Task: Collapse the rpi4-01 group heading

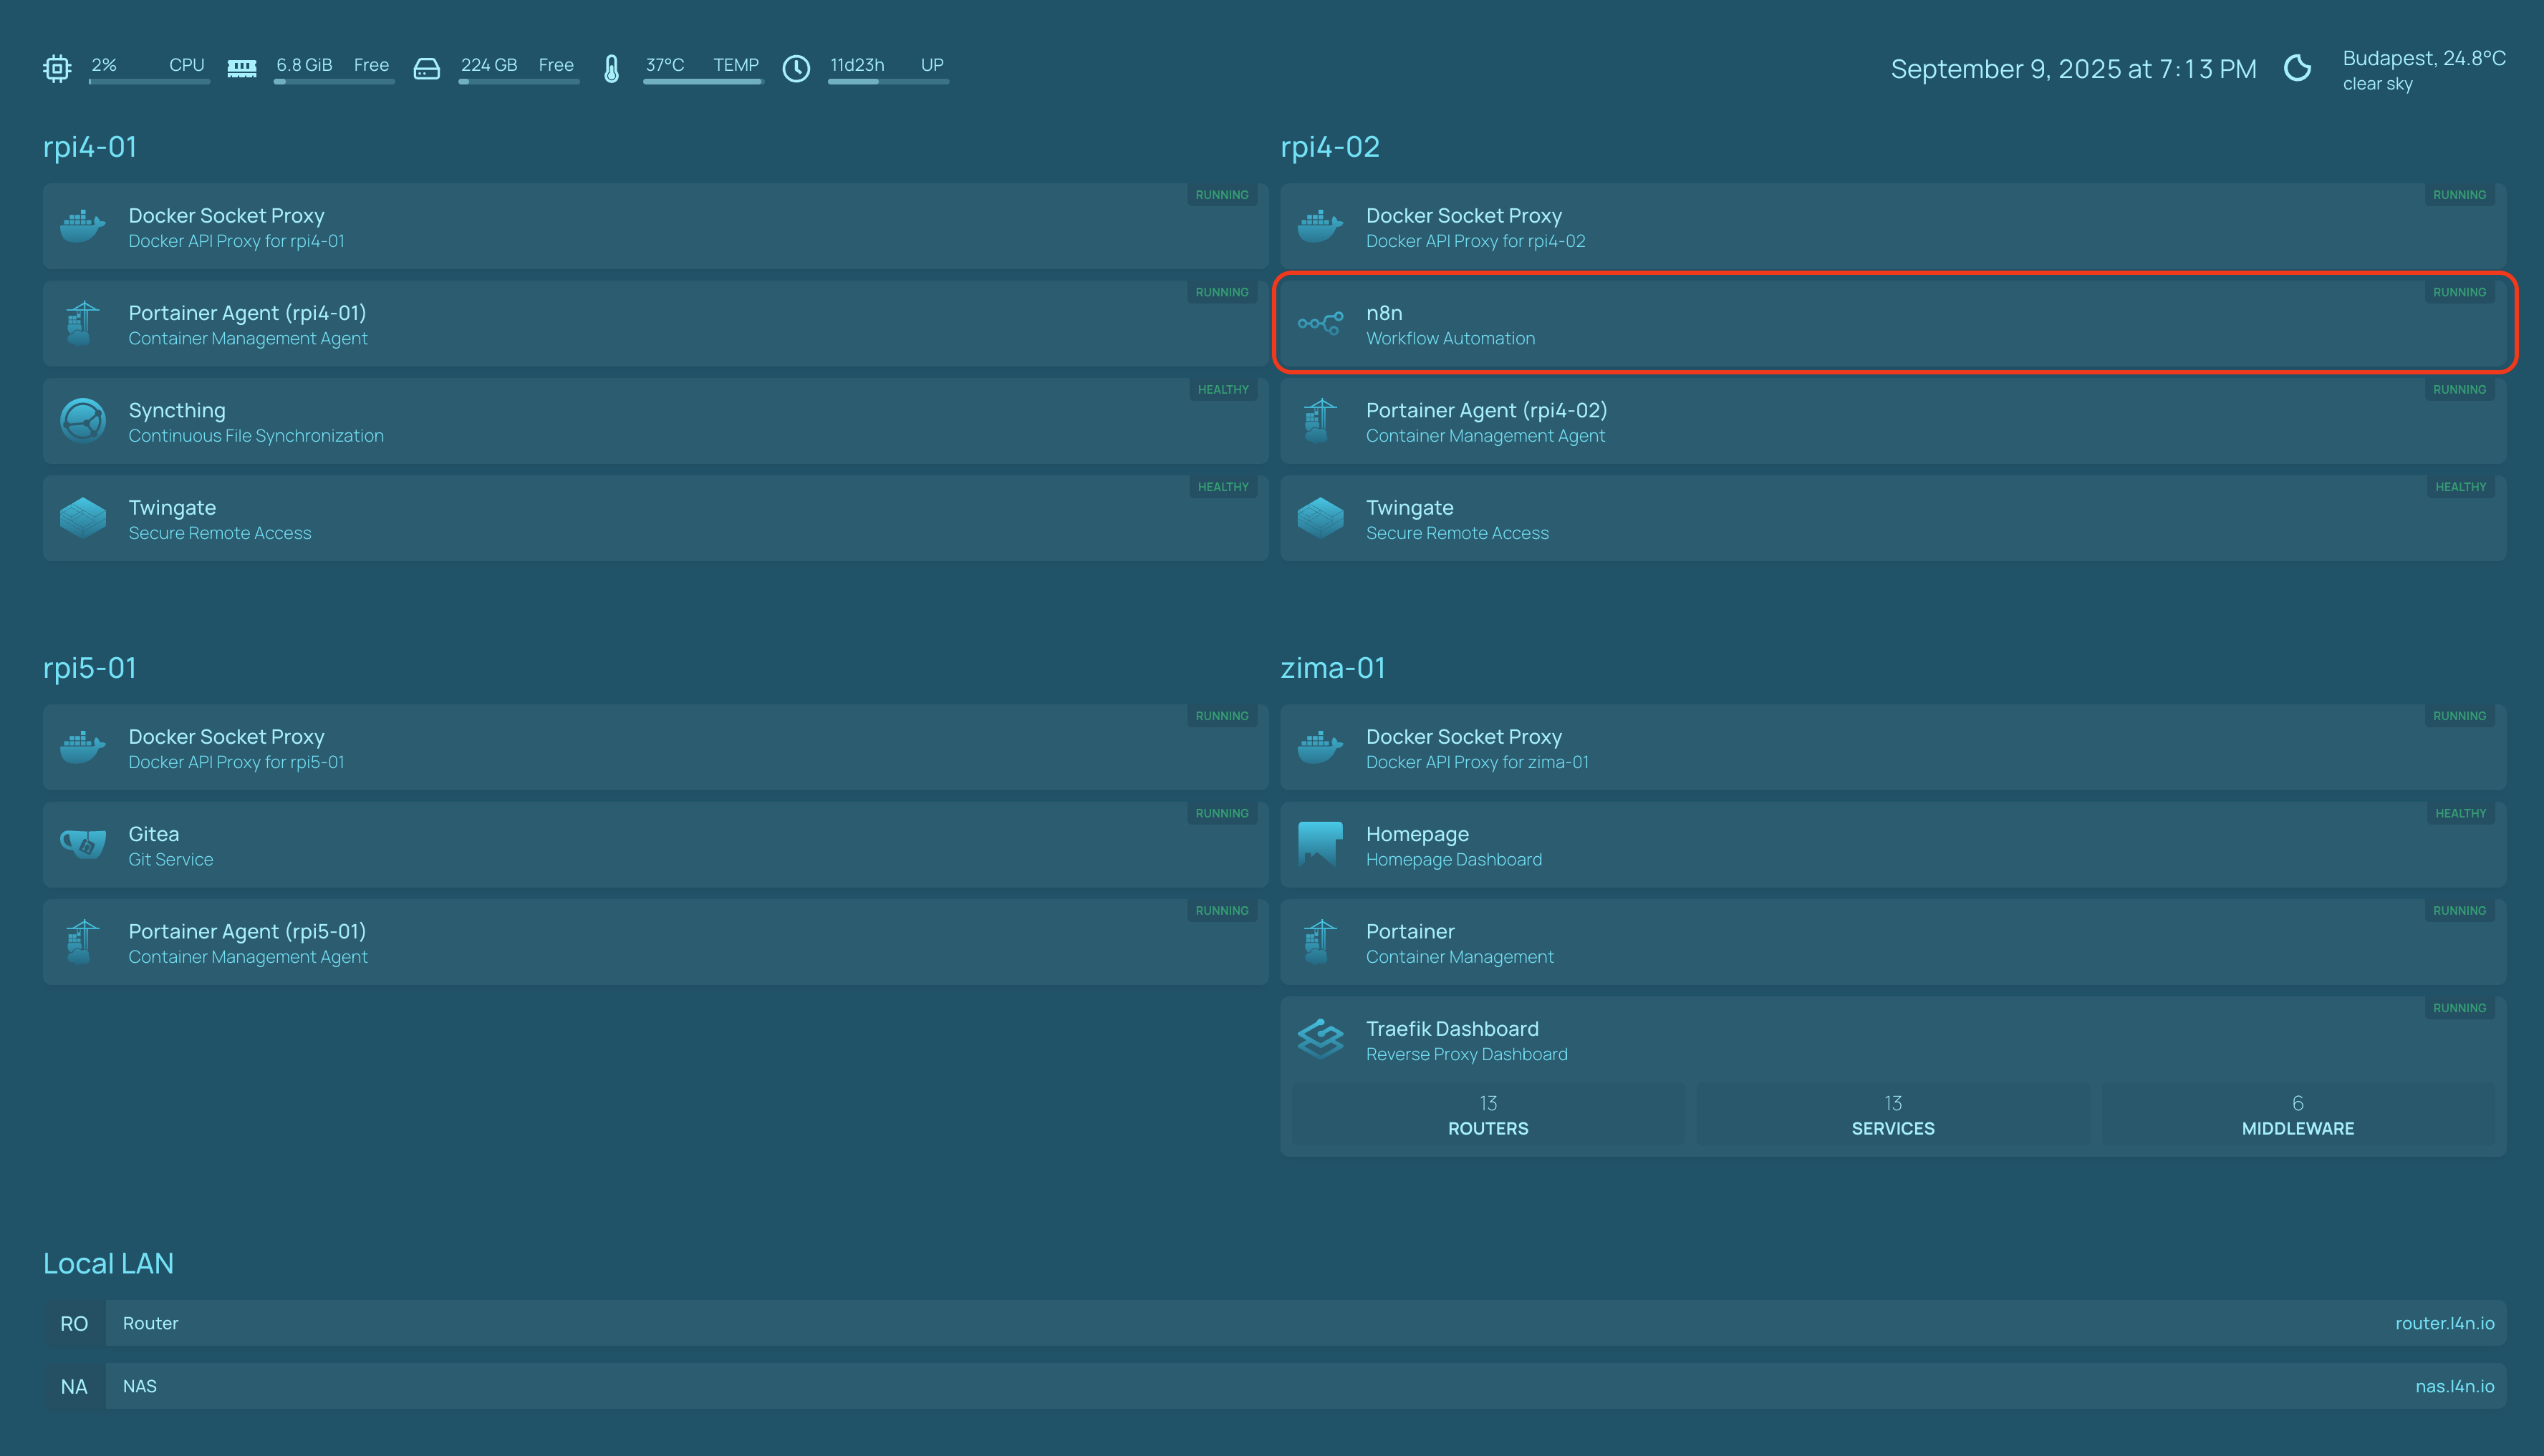Action: coord(90,147)
